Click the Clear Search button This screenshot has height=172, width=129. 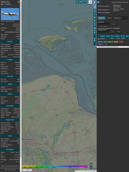(104, 26)
